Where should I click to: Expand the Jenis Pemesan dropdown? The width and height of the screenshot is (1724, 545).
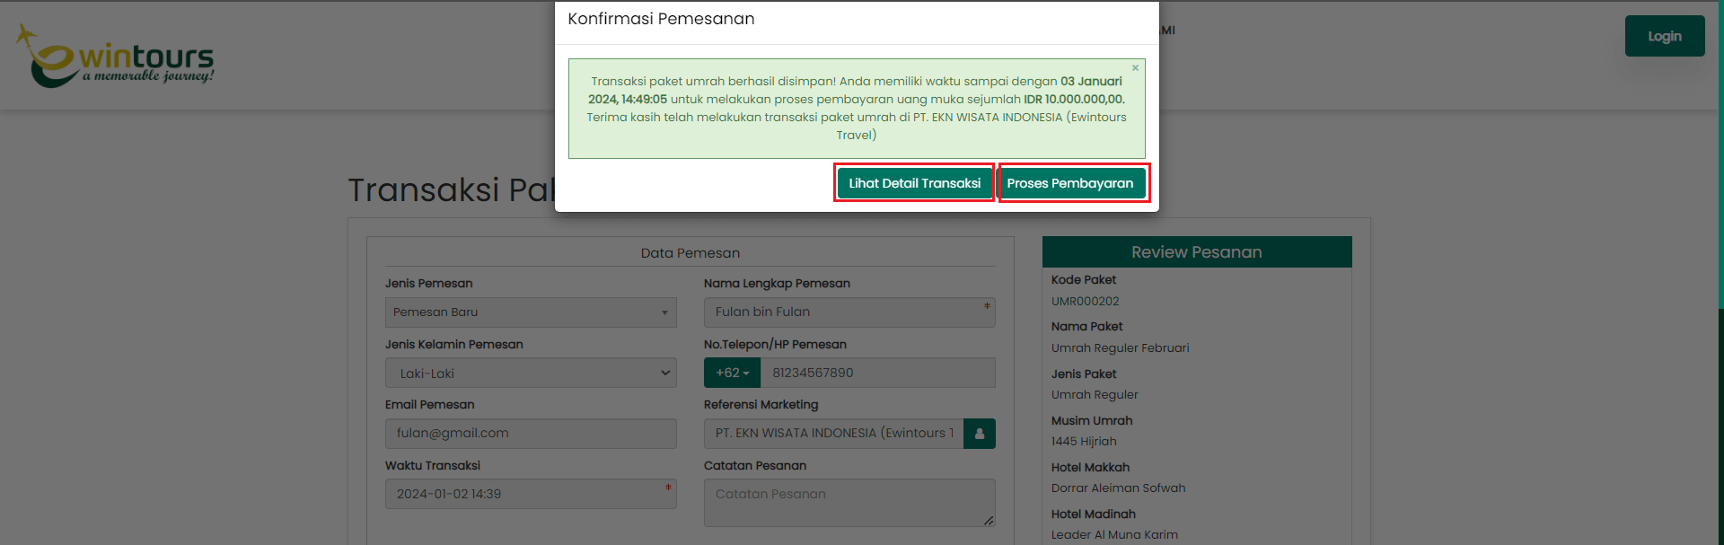point(531,312)
